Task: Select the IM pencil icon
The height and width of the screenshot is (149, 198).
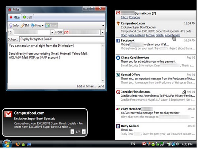Action: click(22, 25)
